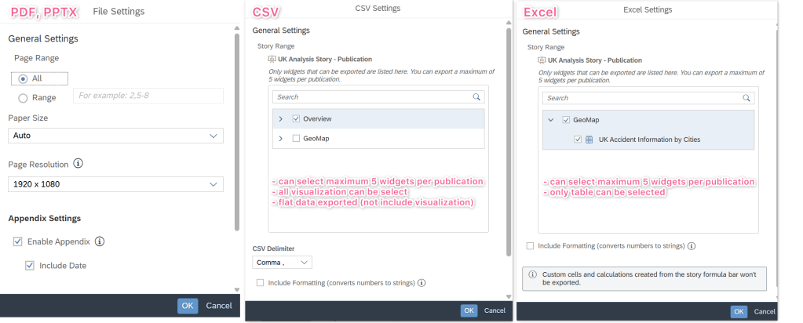Open the CSV Delimiter dropdown

point(283,263)
